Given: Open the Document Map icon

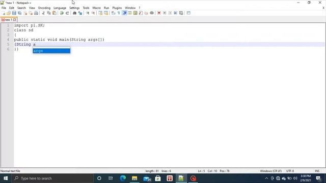Looking at the screenshot, I should [135, 13].
